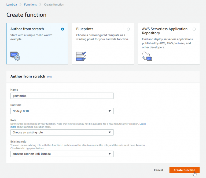Navigate to Functions breadcrumb link
Screen dimensions: 206x178
click(x=30, y=5)
